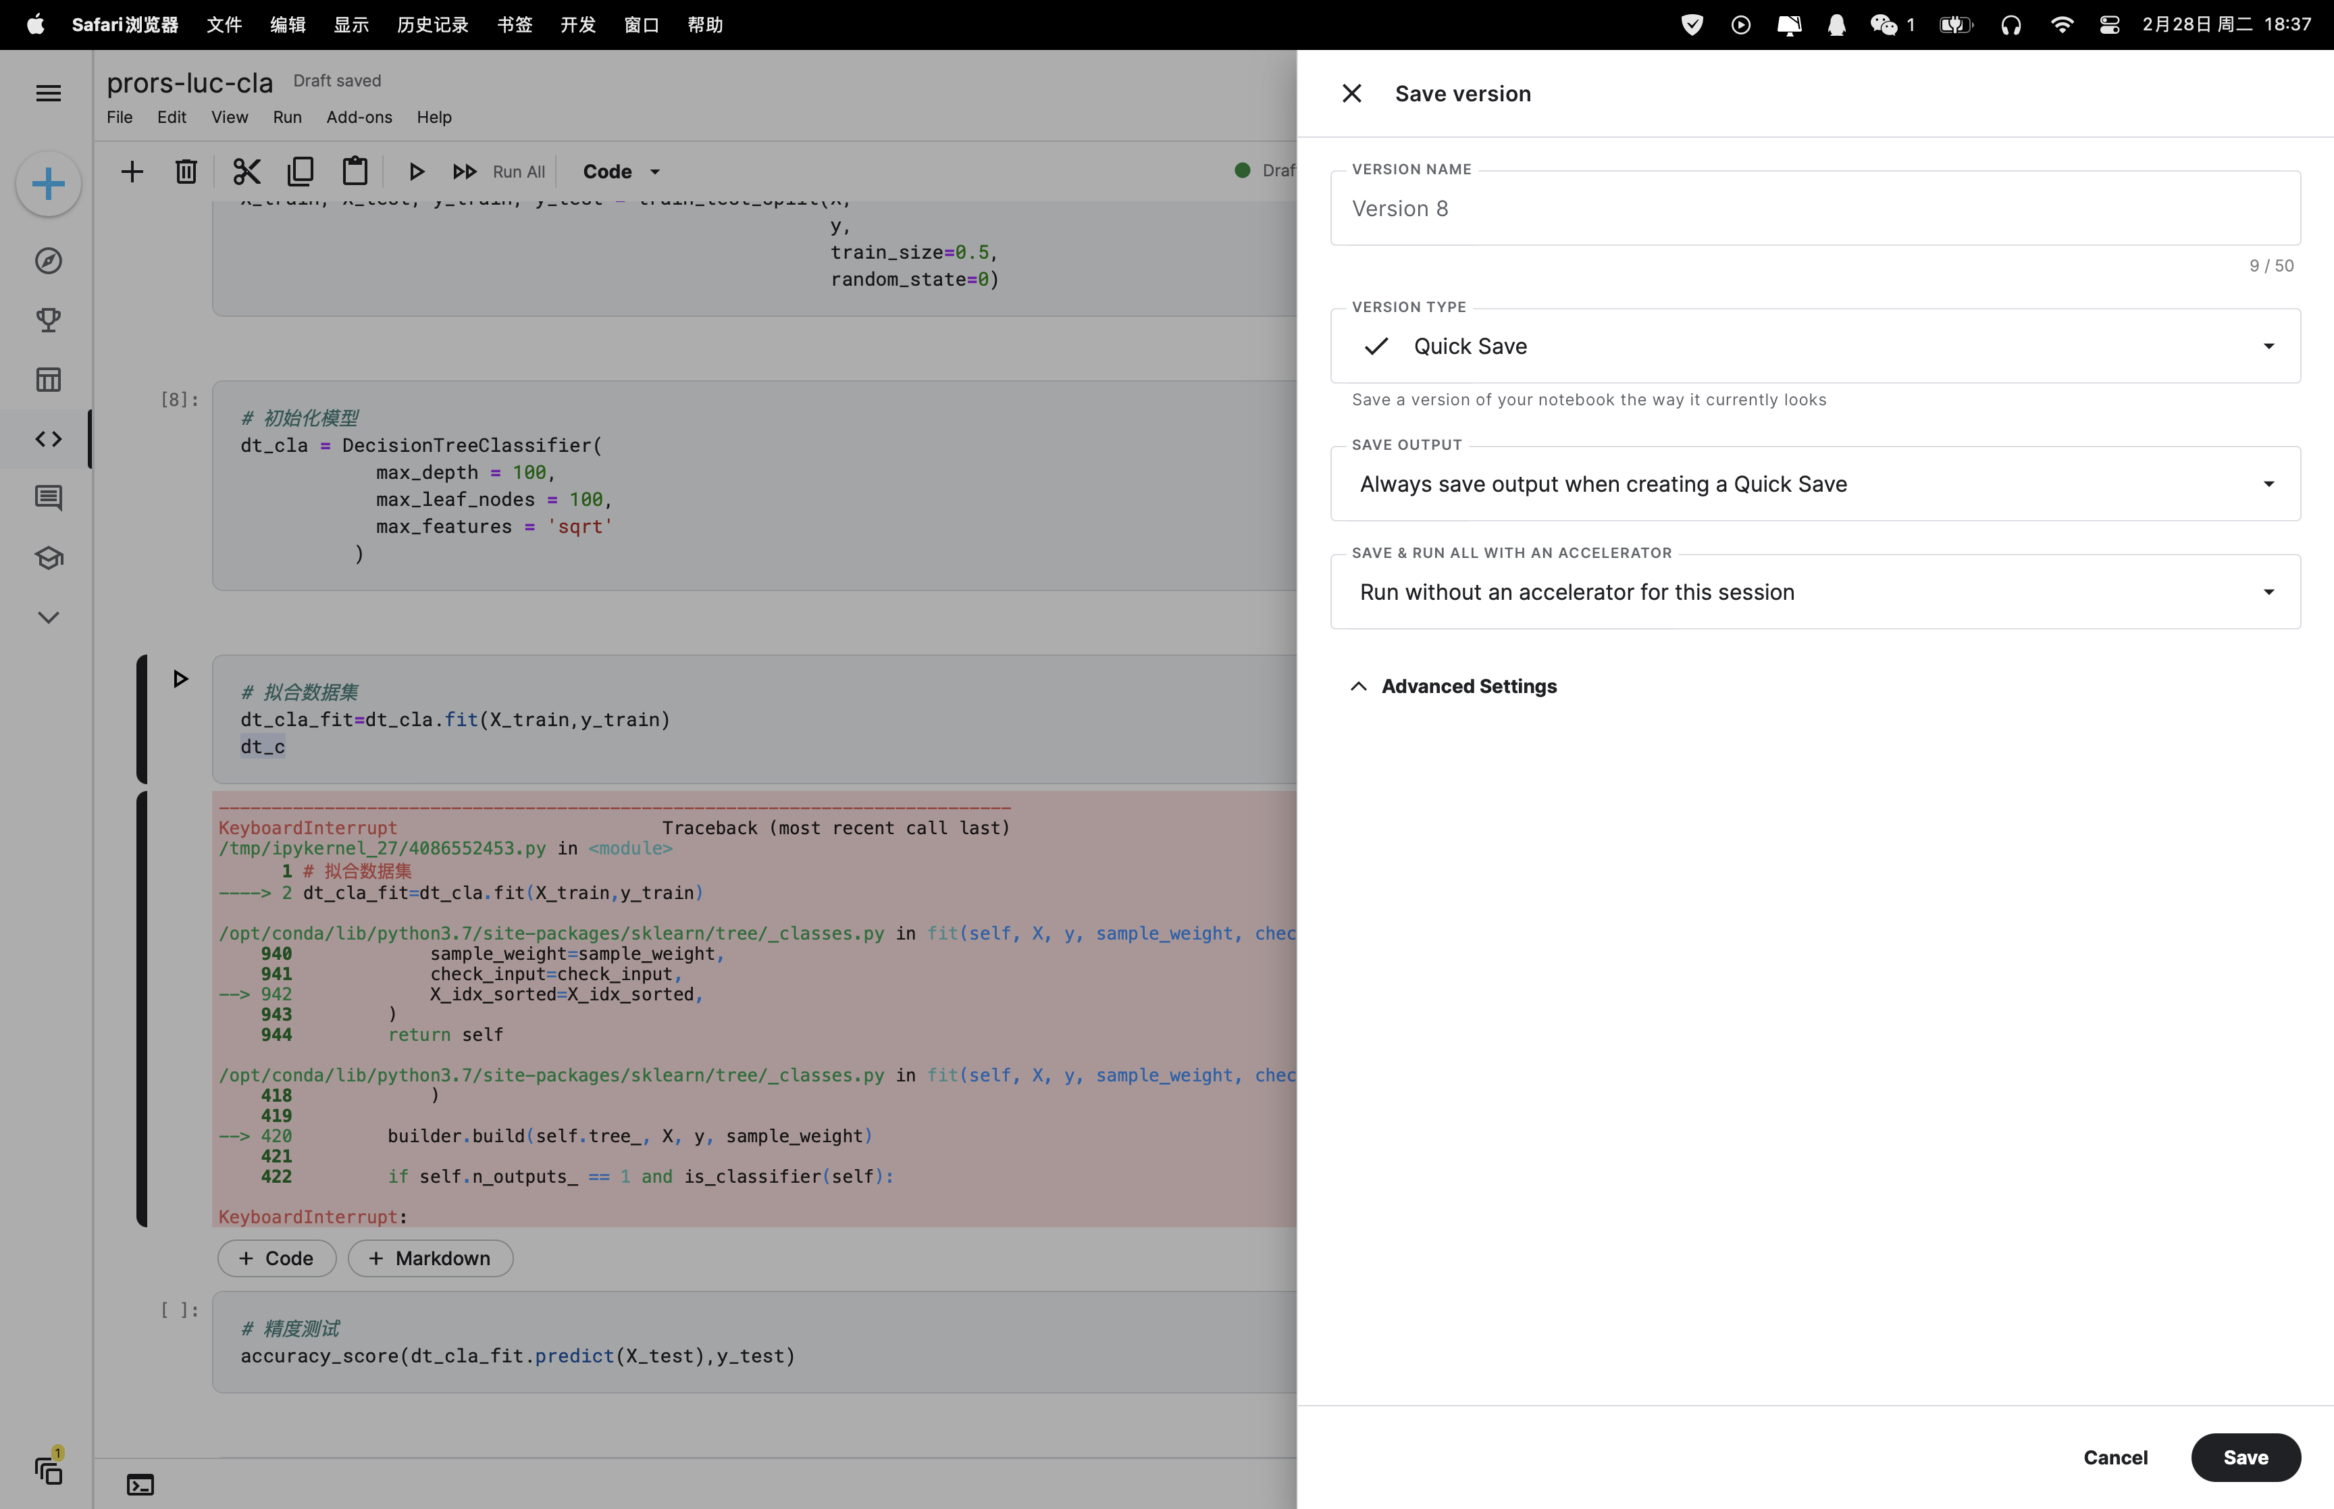This screenshot has height=1509, width=2334.
Task: Open the notebook Edit menu
Action: (172, 118)
